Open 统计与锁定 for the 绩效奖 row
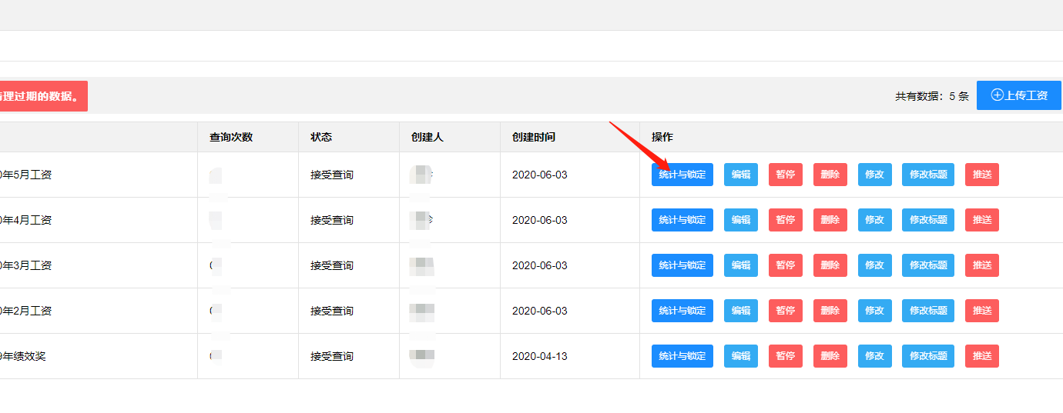 point(682,356)
